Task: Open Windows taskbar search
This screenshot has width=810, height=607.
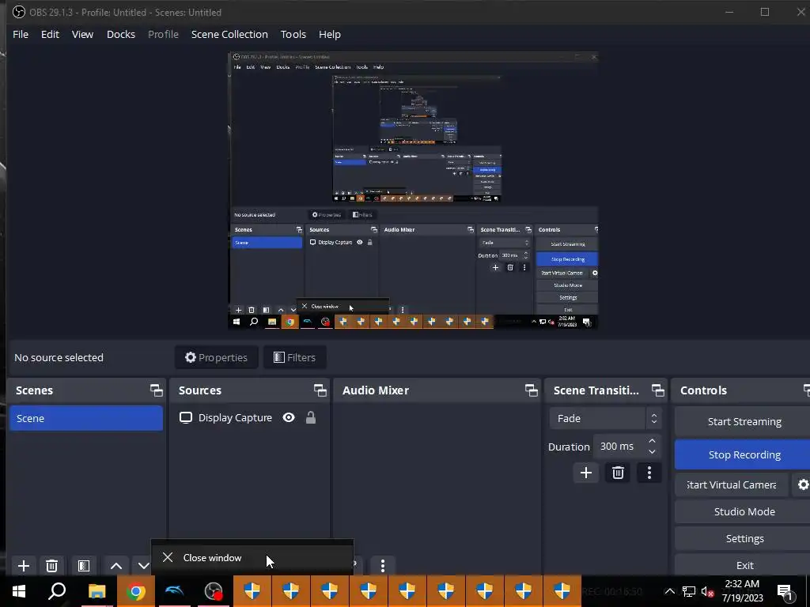Action: tap(57, 591)
